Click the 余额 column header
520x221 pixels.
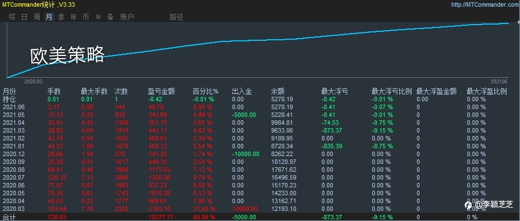(277, 91)
